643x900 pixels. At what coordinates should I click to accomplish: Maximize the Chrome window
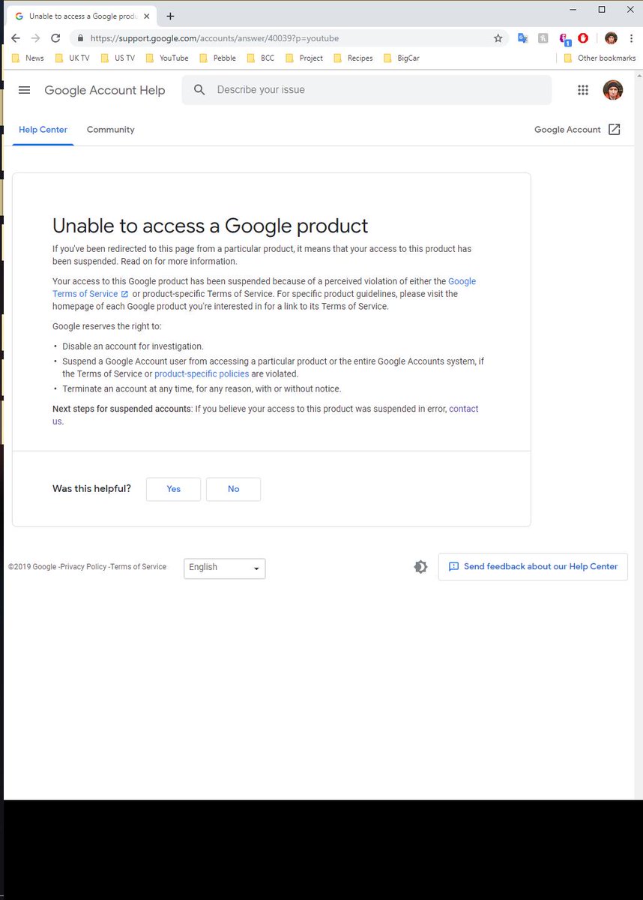tap(602, 9)
